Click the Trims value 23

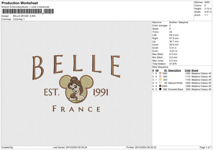(x=171, y=32)
